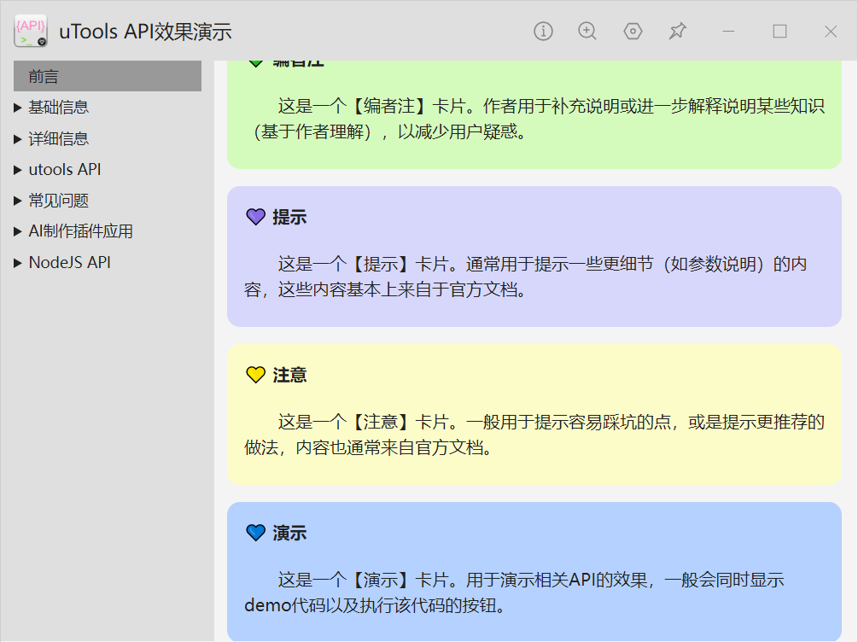Click the purple heart next to 提示
The image size is (858, 642).
point(255,218)
